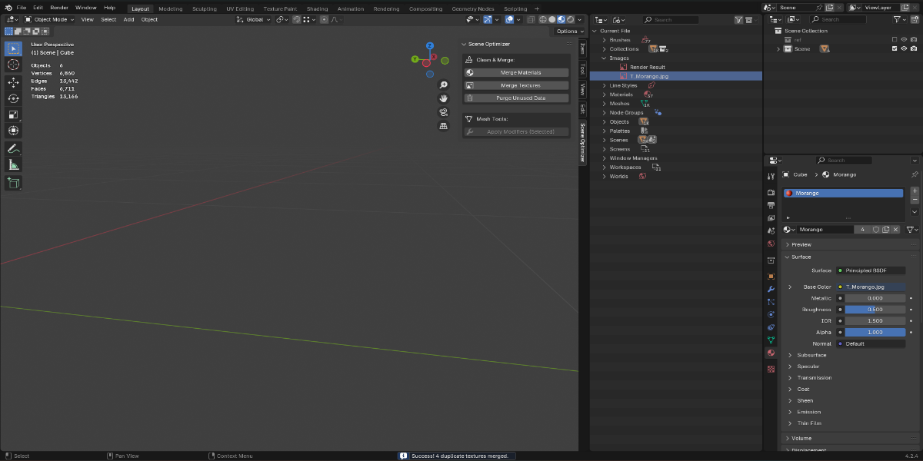
Task: Switch to the Shading workspace tab
Action: coord(317,8)
